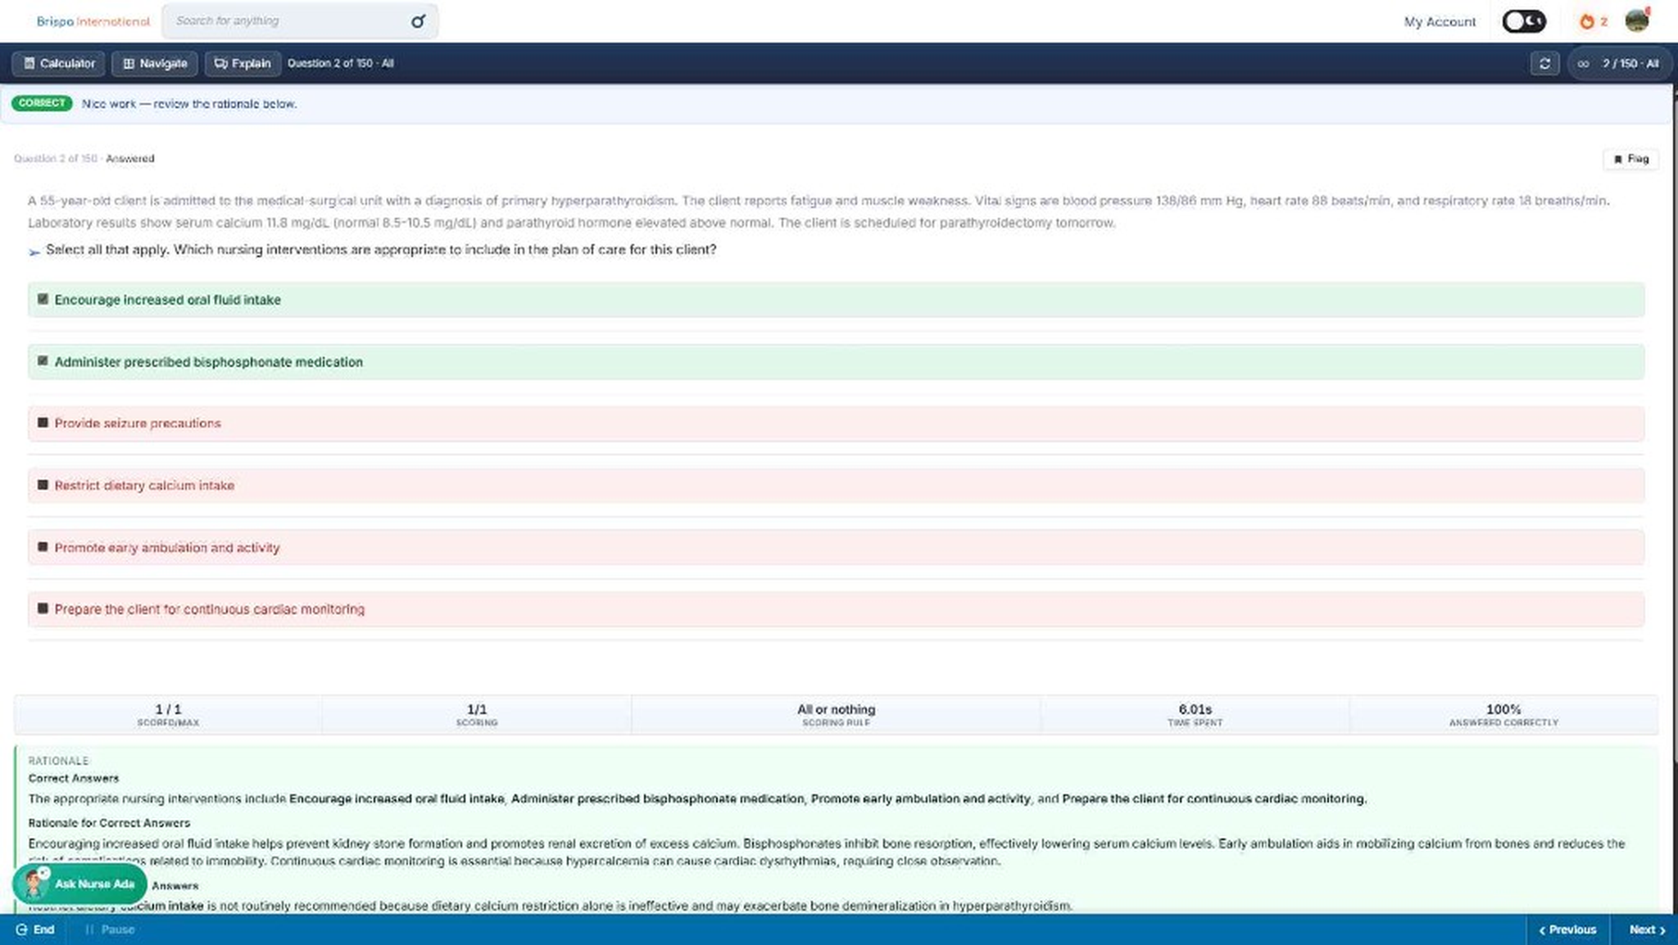
Task: Toggle the dark mode switch
Action: click(x=1524, y=21)
